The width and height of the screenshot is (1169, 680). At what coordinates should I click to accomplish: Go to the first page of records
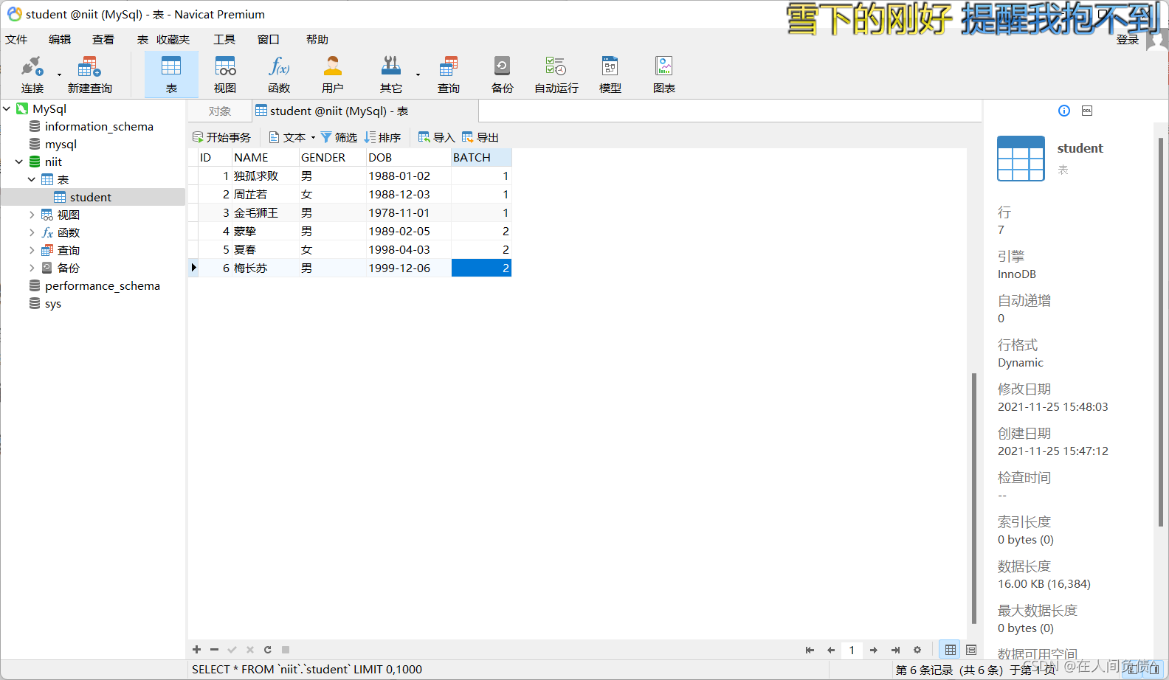point(810,650)
